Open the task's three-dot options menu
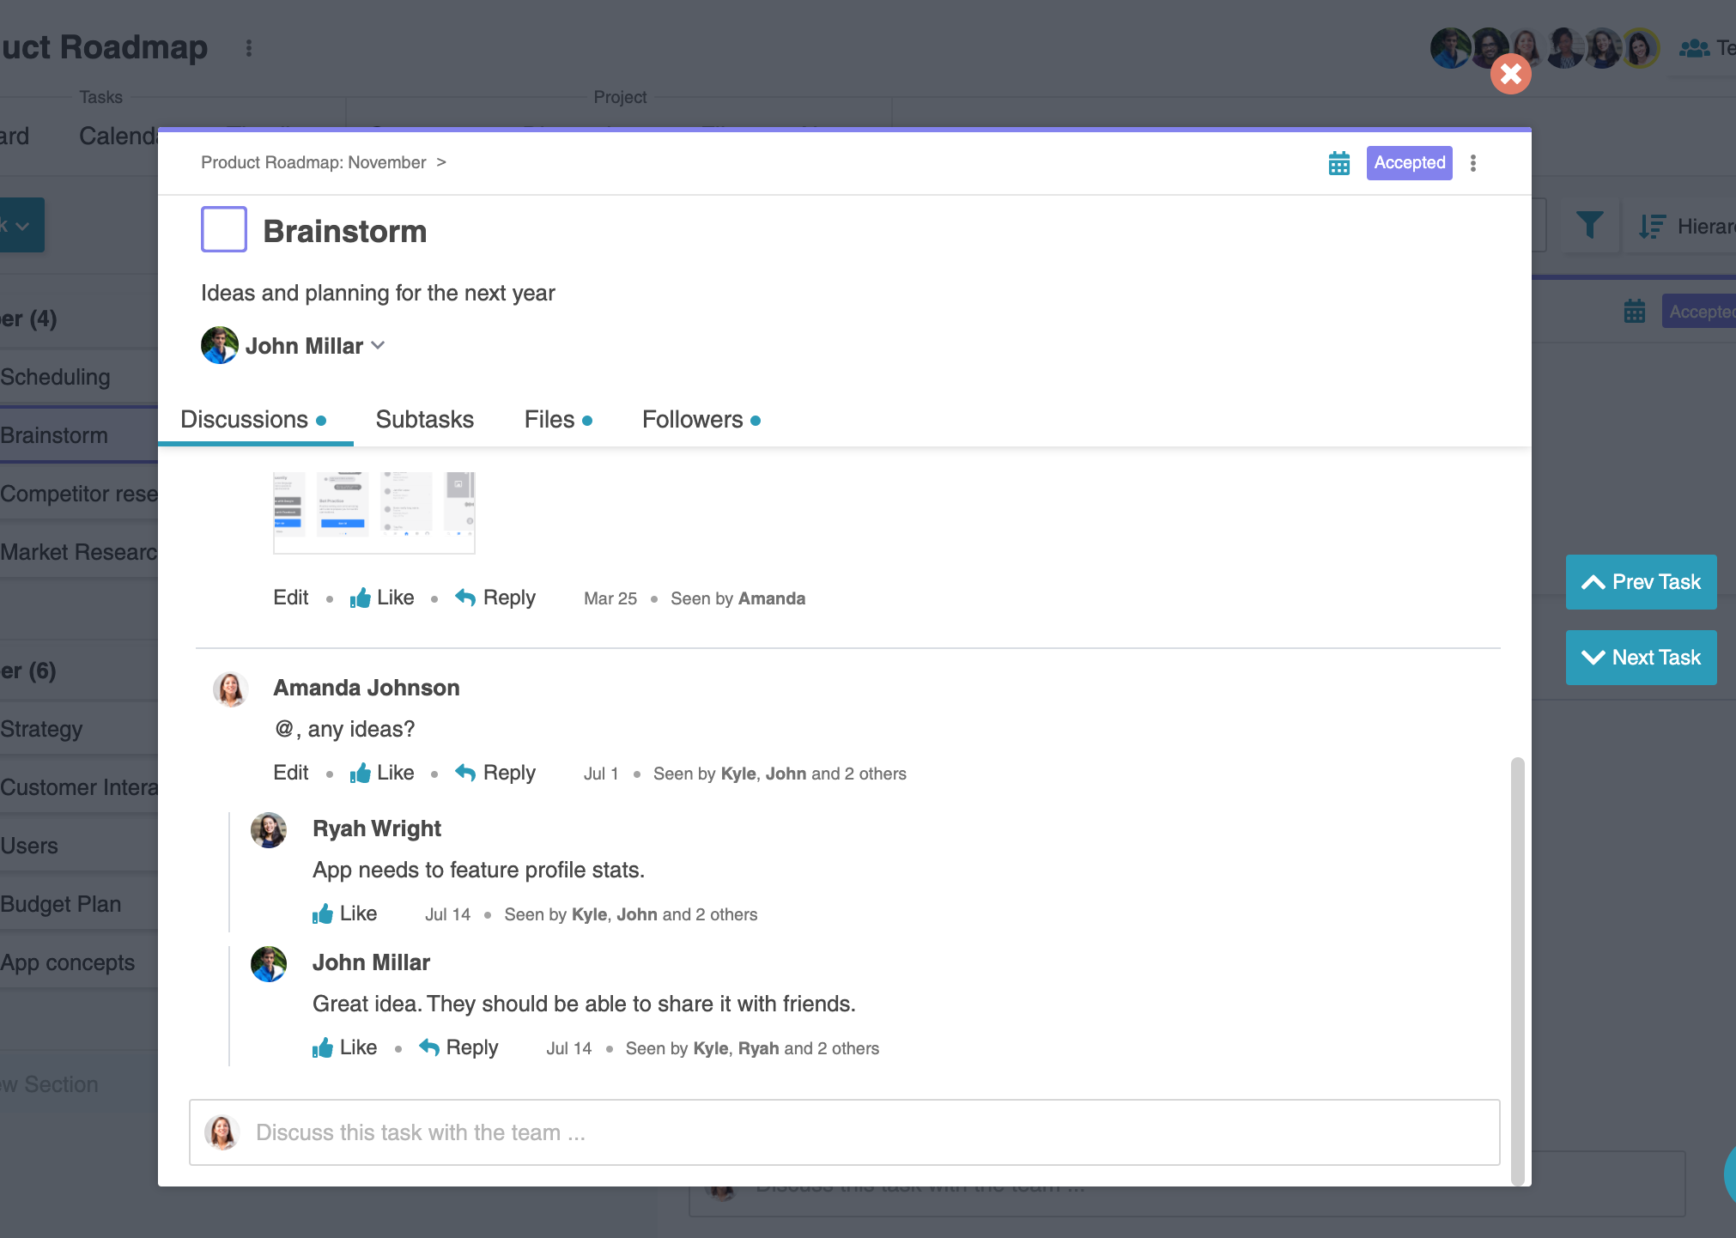 pyautogui.click(x=1473, y=163)
